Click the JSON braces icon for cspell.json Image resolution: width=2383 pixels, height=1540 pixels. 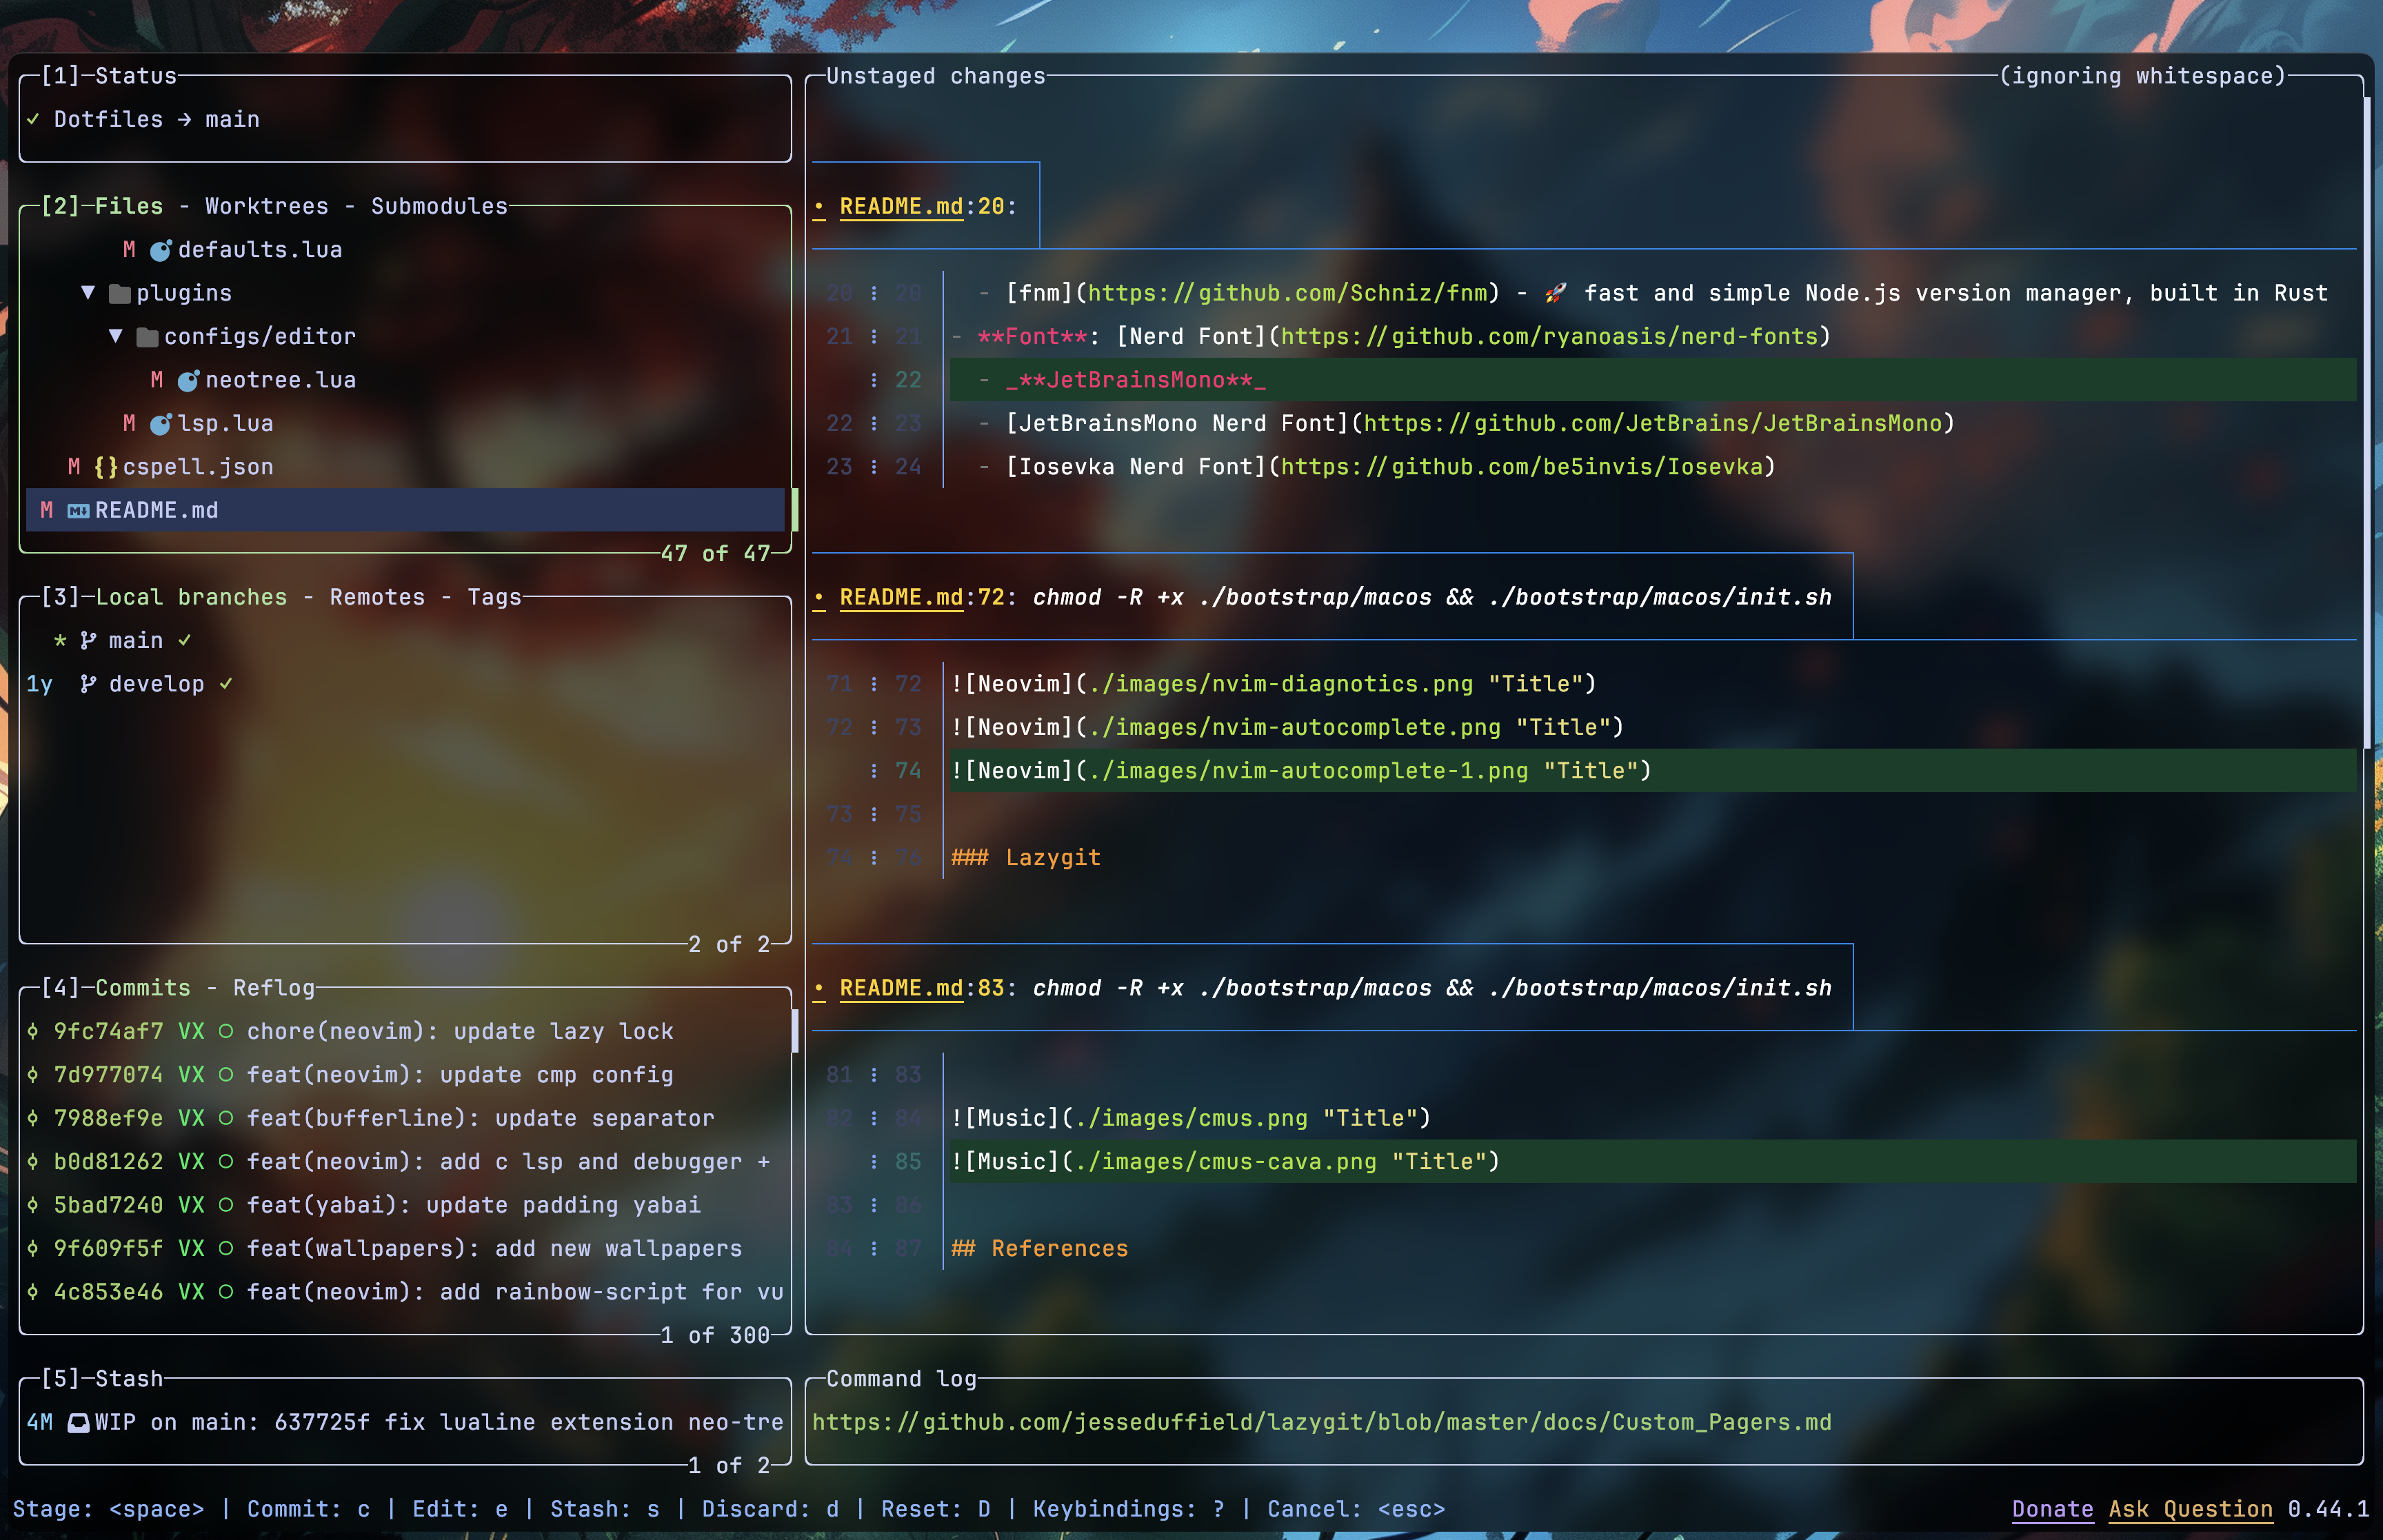106,467
